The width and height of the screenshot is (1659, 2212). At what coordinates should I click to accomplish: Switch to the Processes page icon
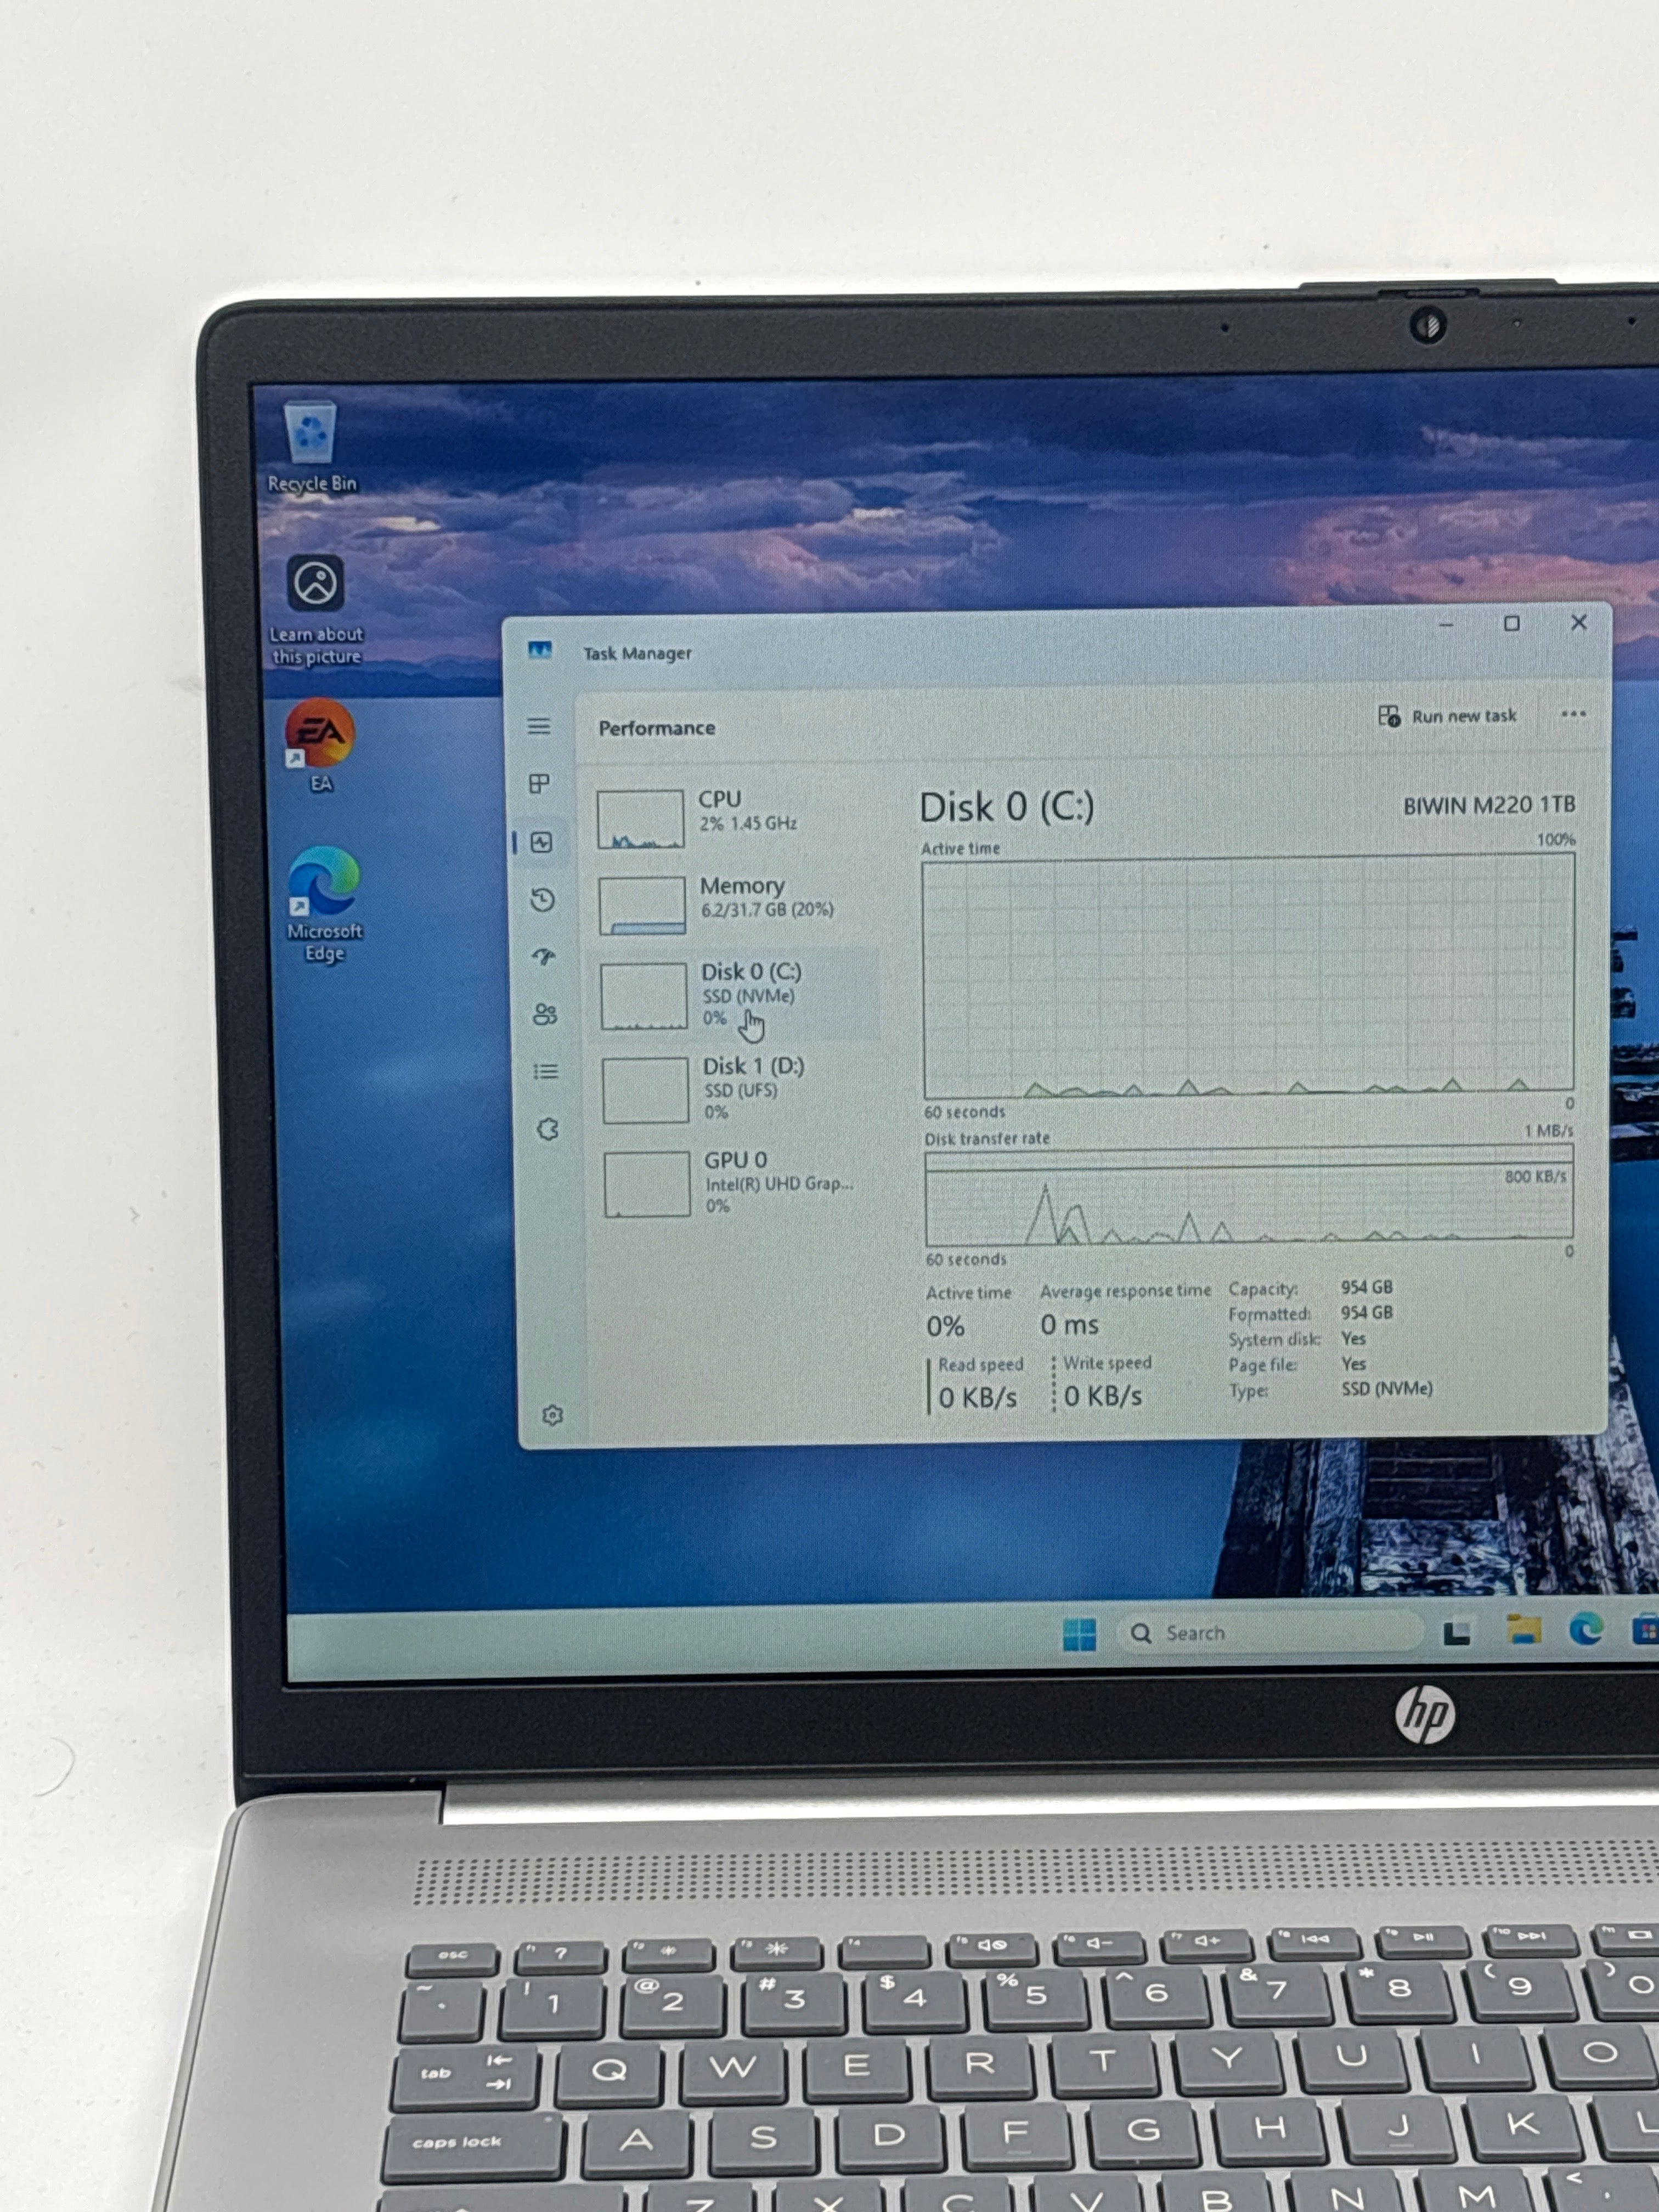540,784
